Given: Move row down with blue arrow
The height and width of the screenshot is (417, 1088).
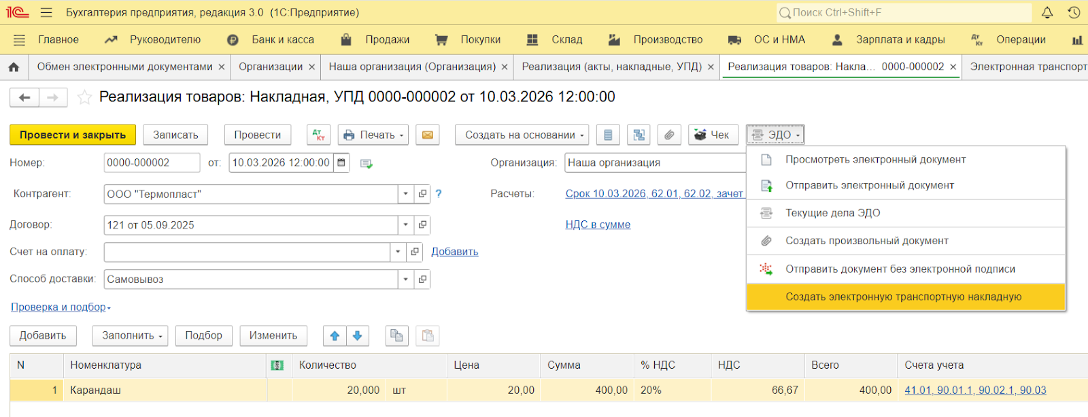Looking at the screenshot, I should (358, 335).
